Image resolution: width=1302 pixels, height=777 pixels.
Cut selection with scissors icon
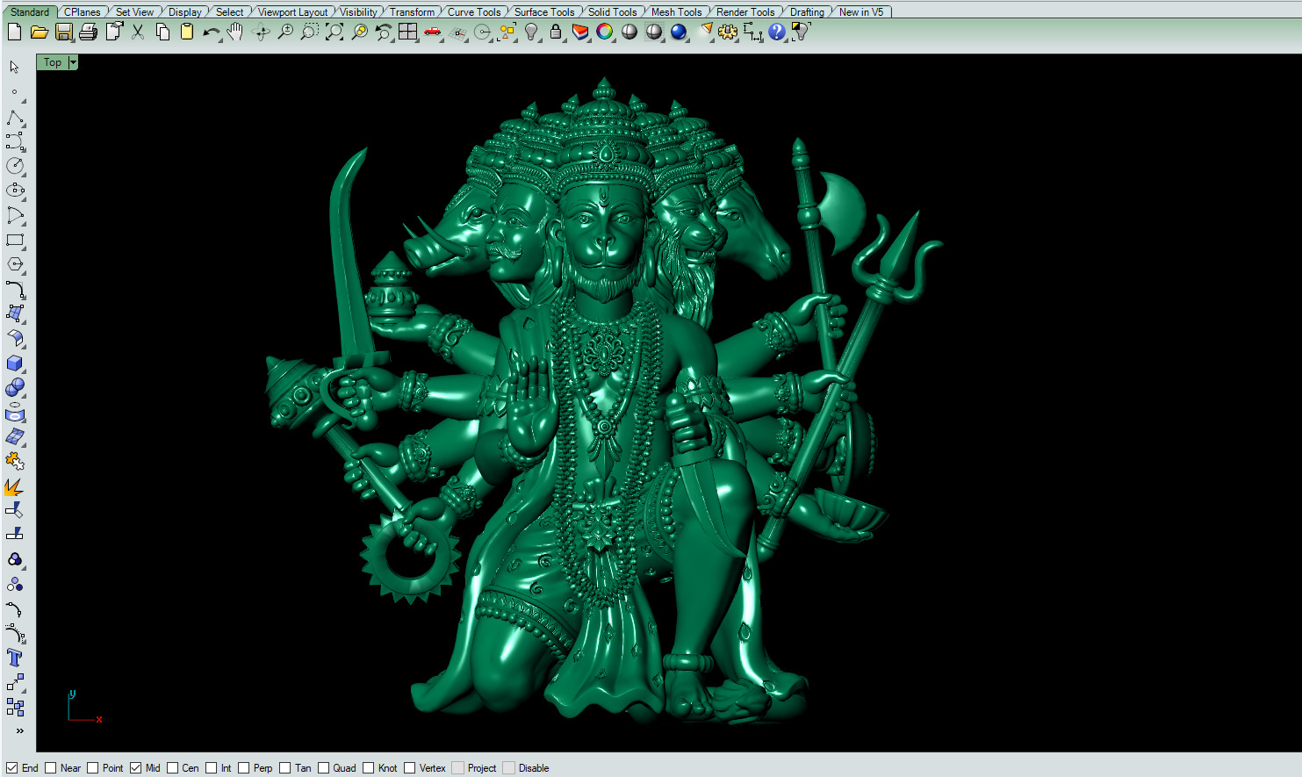138,32
